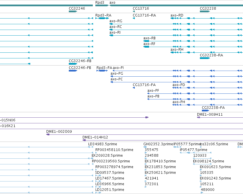Click transcript axo-RI label
The height and width of the screenshot is (194, 243).
coord(115,32)
